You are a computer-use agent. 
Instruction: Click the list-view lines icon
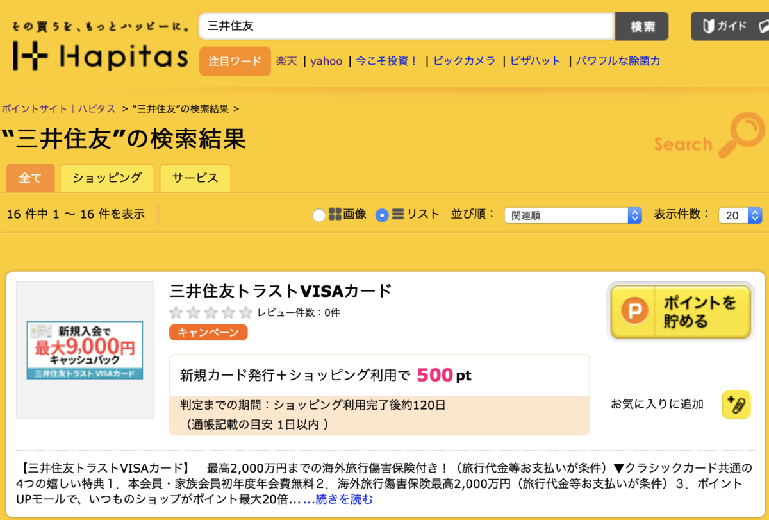coord(398,215)
